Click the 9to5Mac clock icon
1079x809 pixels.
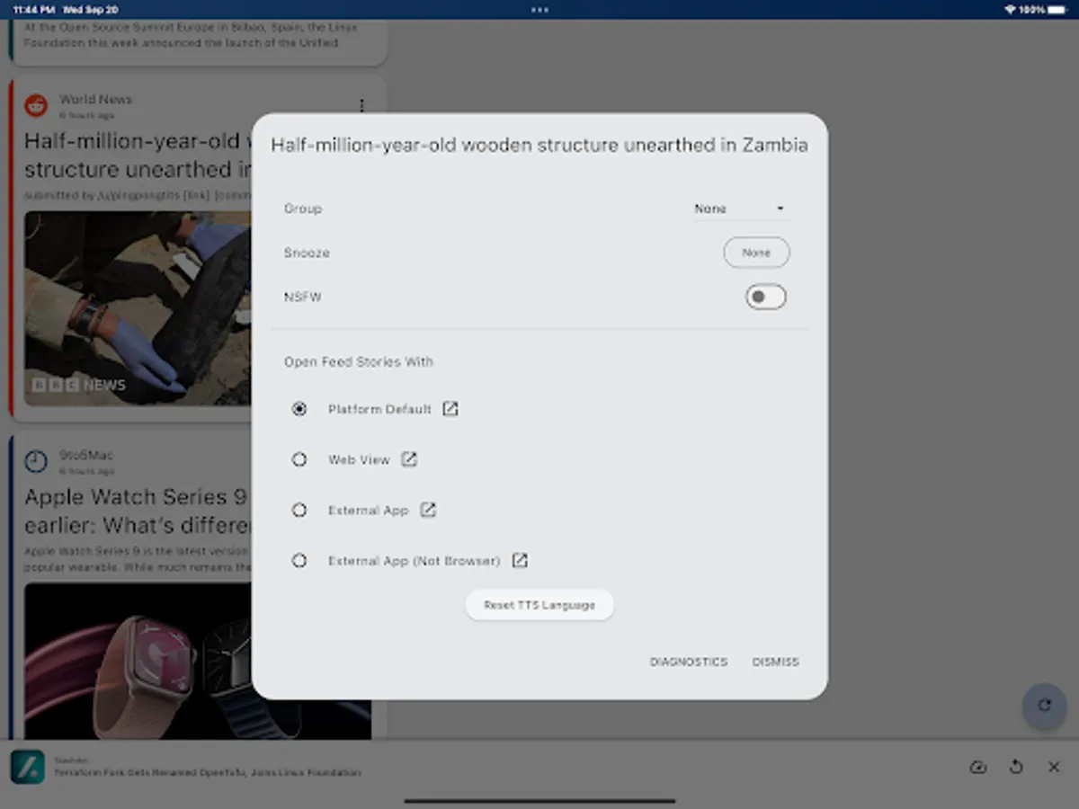point(36,461)
